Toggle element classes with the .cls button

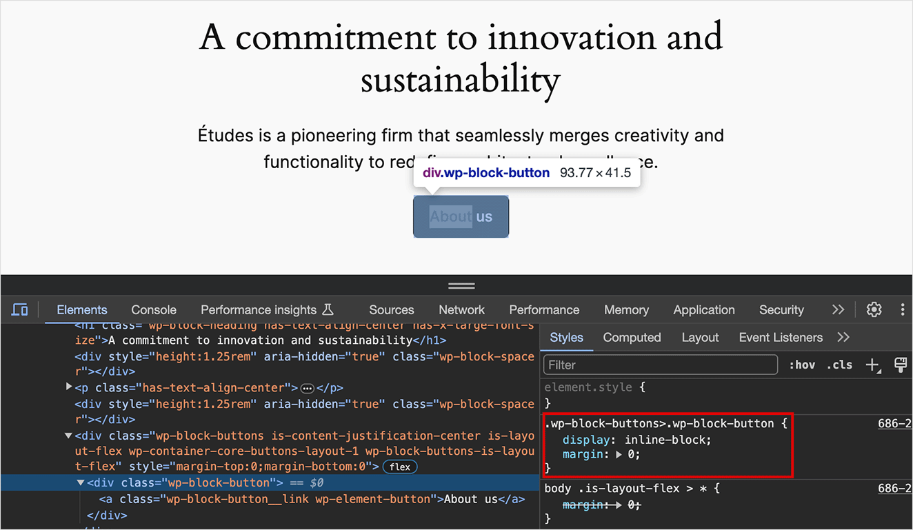[x=839, y=365]
